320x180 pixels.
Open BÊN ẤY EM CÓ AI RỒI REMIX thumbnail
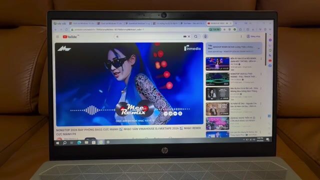(x=217, y=64)
